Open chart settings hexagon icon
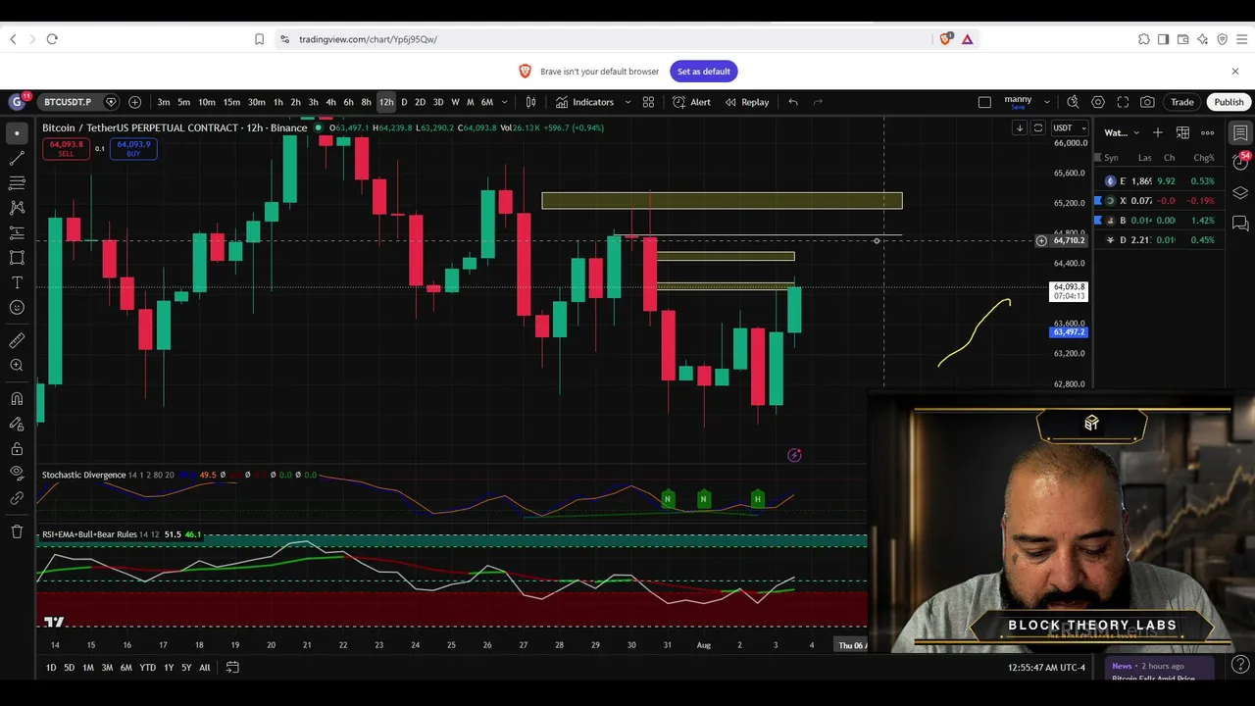 [1098, 102]
